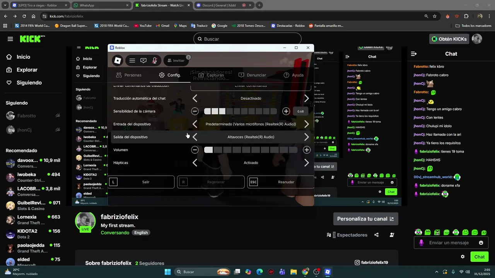Next Salida del dispositivo option arrow

[x=307, y=137]
